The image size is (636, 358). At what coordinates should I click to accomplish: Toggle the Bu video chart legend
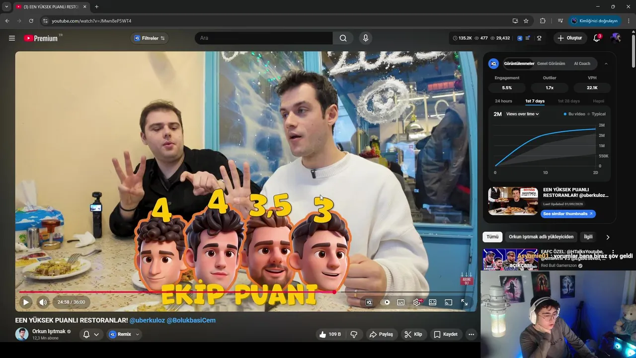pos(574,114)
